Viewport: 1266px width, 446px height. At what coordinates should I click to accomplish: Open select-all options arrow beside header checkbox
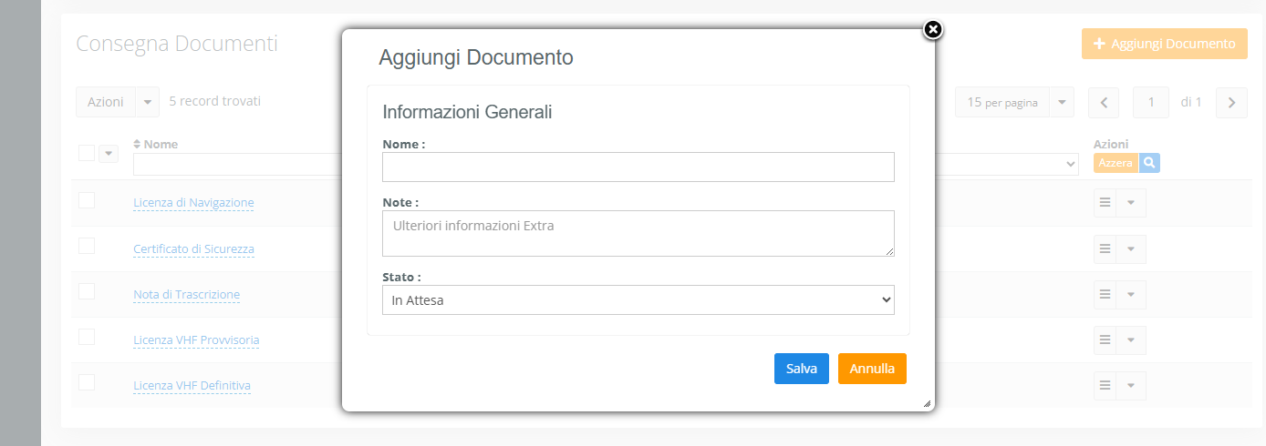(109, 154)
